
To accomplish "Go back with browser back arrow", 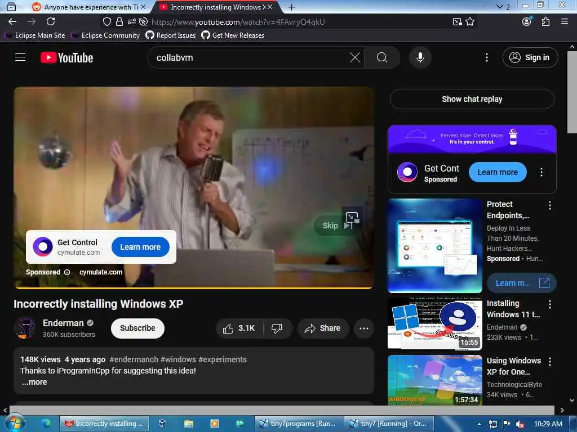I will (x=12, y=22).
